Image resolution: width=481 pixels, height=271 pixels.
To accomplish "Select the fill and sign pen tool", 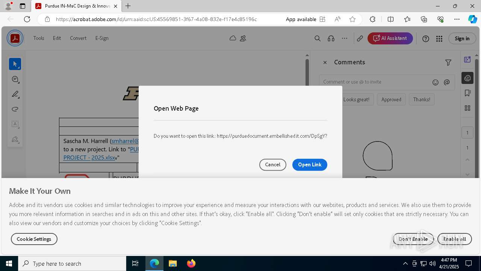I will point(15,140).
